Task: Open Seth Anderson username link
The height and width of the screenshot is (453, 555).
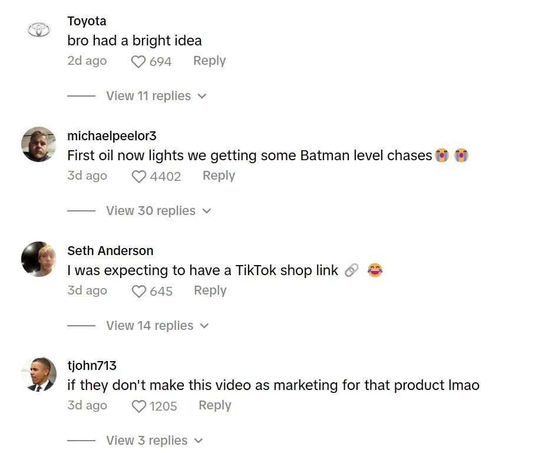Action: (x=110, y=251)
